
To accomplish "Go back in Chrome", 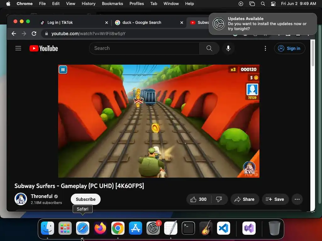I will point(14,34).
